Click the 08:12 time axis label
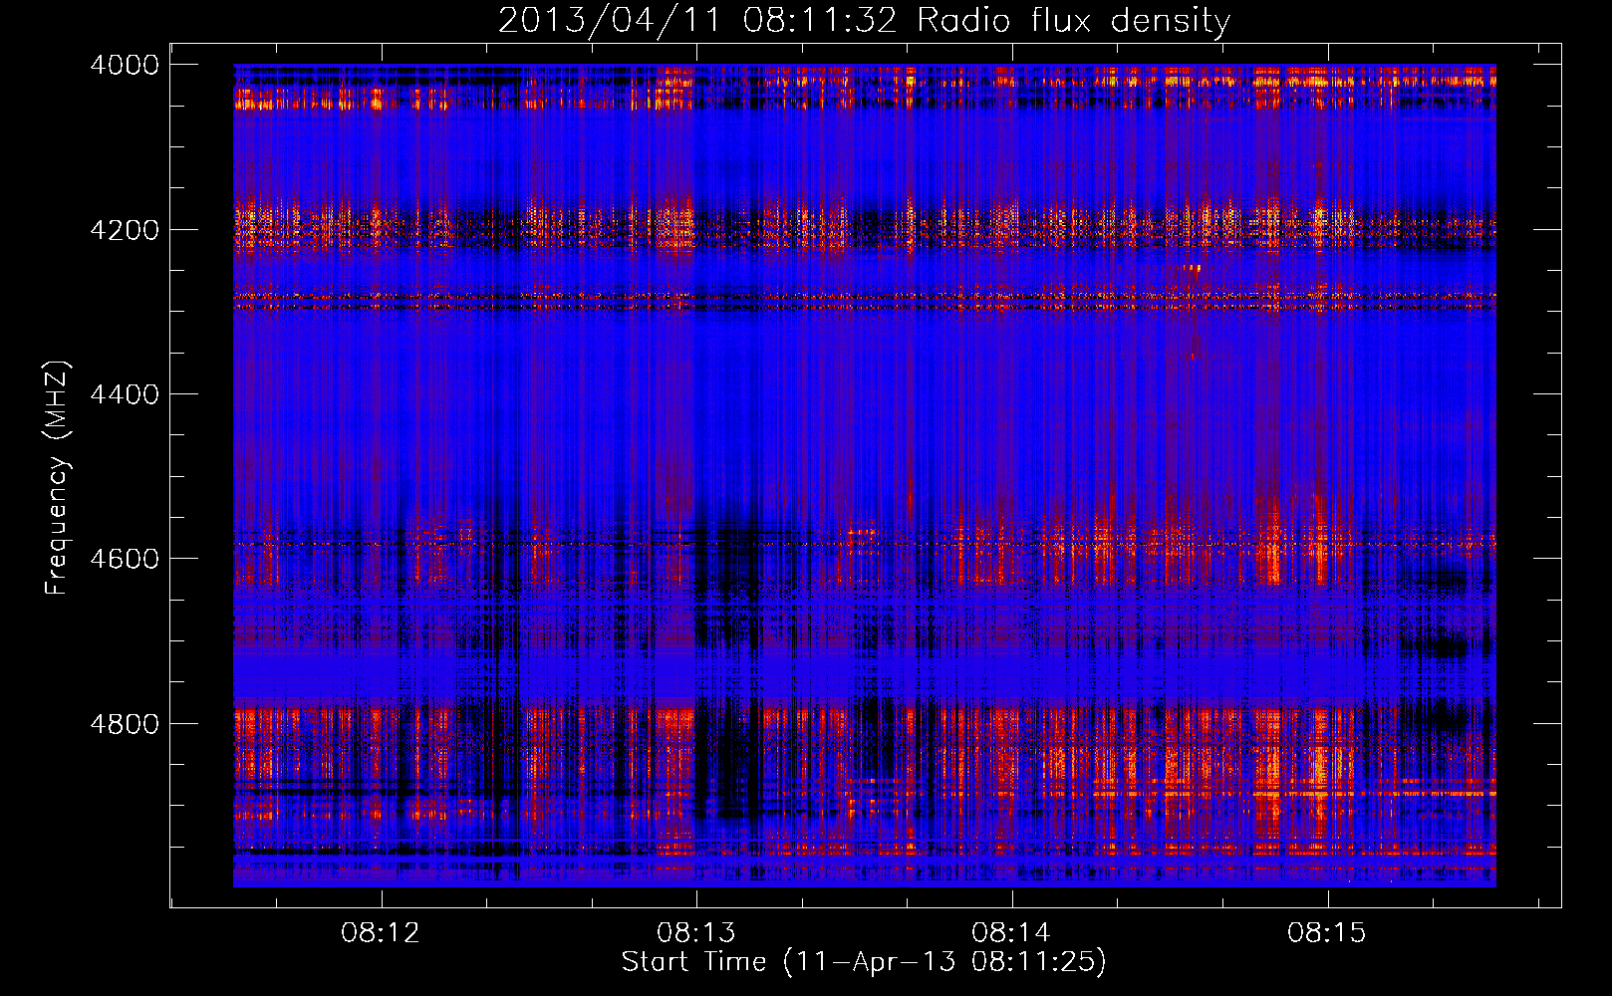Screen dimensions: 1612x996 pos(381,932)
